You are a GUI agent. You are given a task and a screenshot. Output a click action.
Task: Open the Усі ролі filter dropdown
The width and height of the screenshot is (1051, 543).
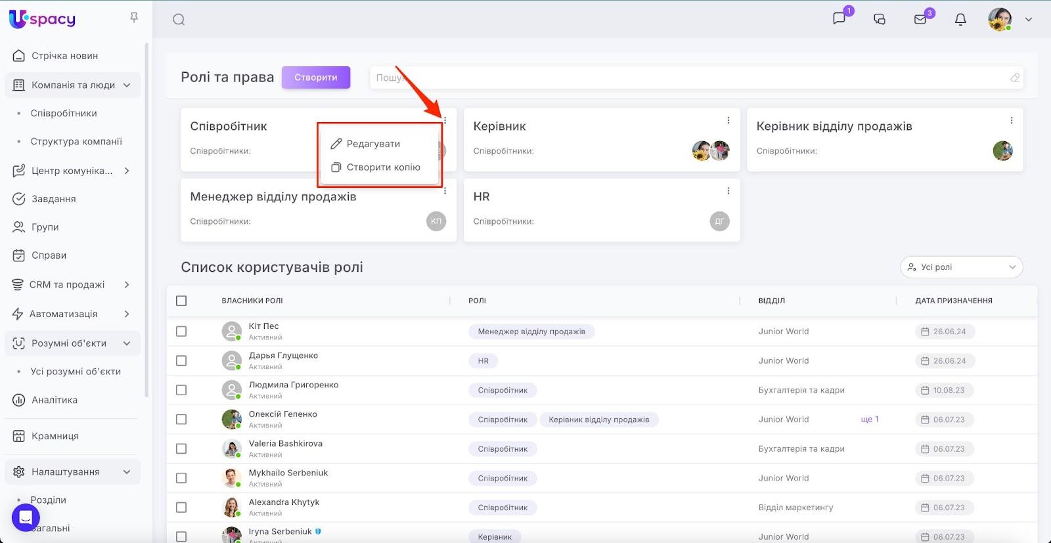tap(961, 267)
